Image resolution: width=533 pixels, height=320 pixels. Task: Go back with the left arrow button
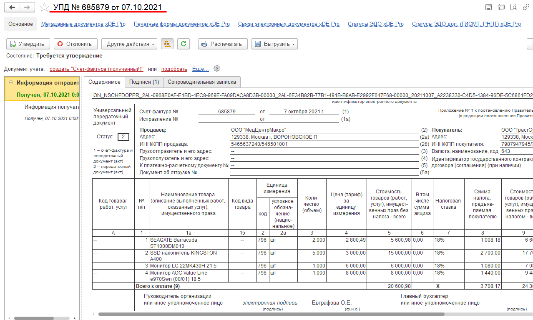pos(12,7)
